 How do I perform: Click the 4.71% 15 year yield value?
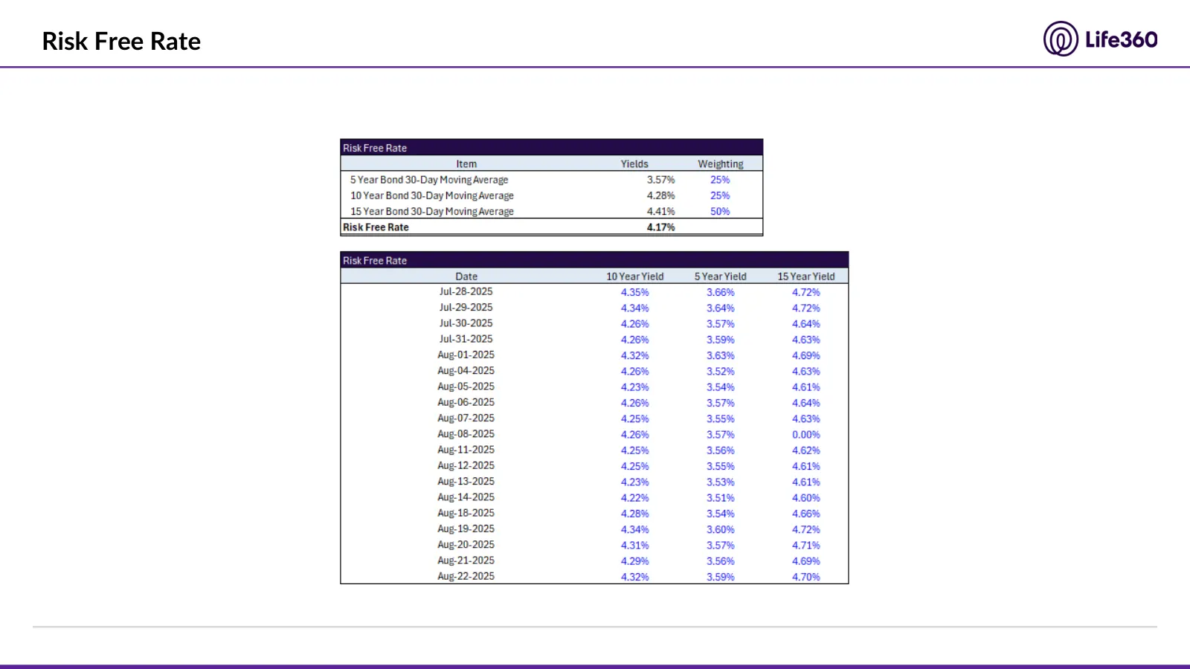[806, 546]
